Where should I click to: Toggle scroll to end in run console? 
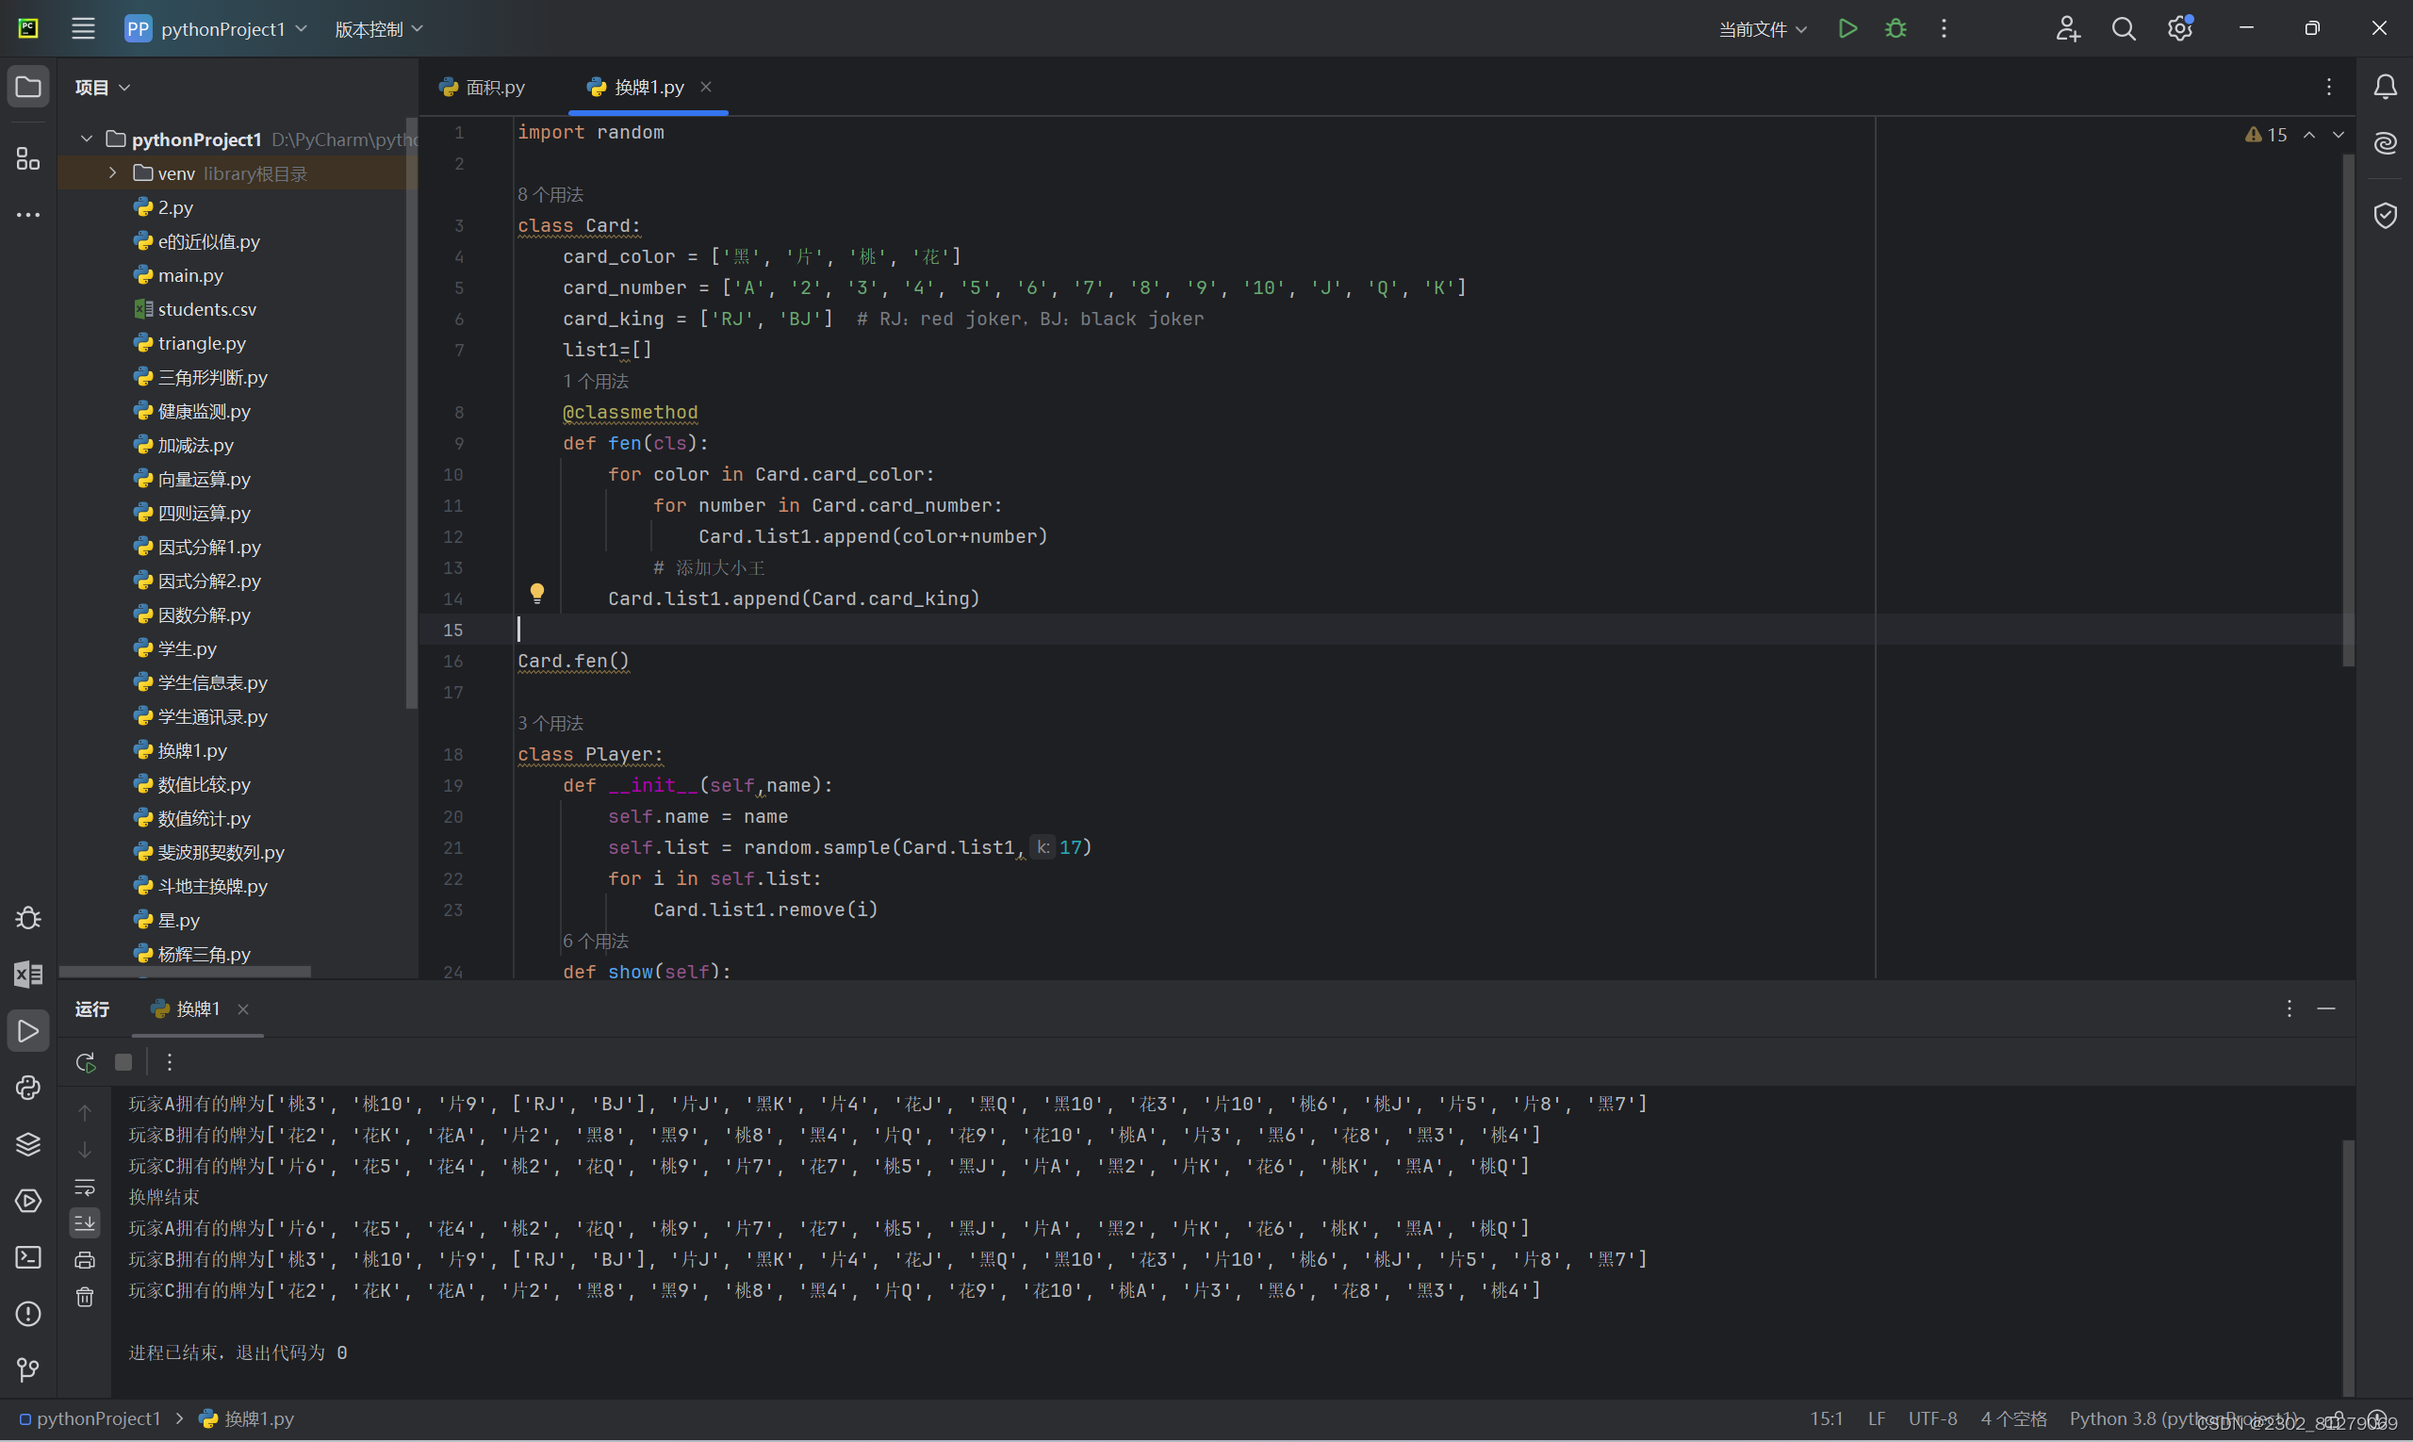point(86,1223)
